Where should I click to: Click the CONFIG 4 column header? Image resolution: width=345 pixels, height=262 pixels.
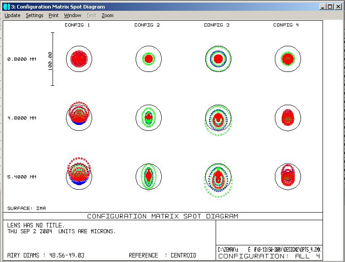(286, 25)
